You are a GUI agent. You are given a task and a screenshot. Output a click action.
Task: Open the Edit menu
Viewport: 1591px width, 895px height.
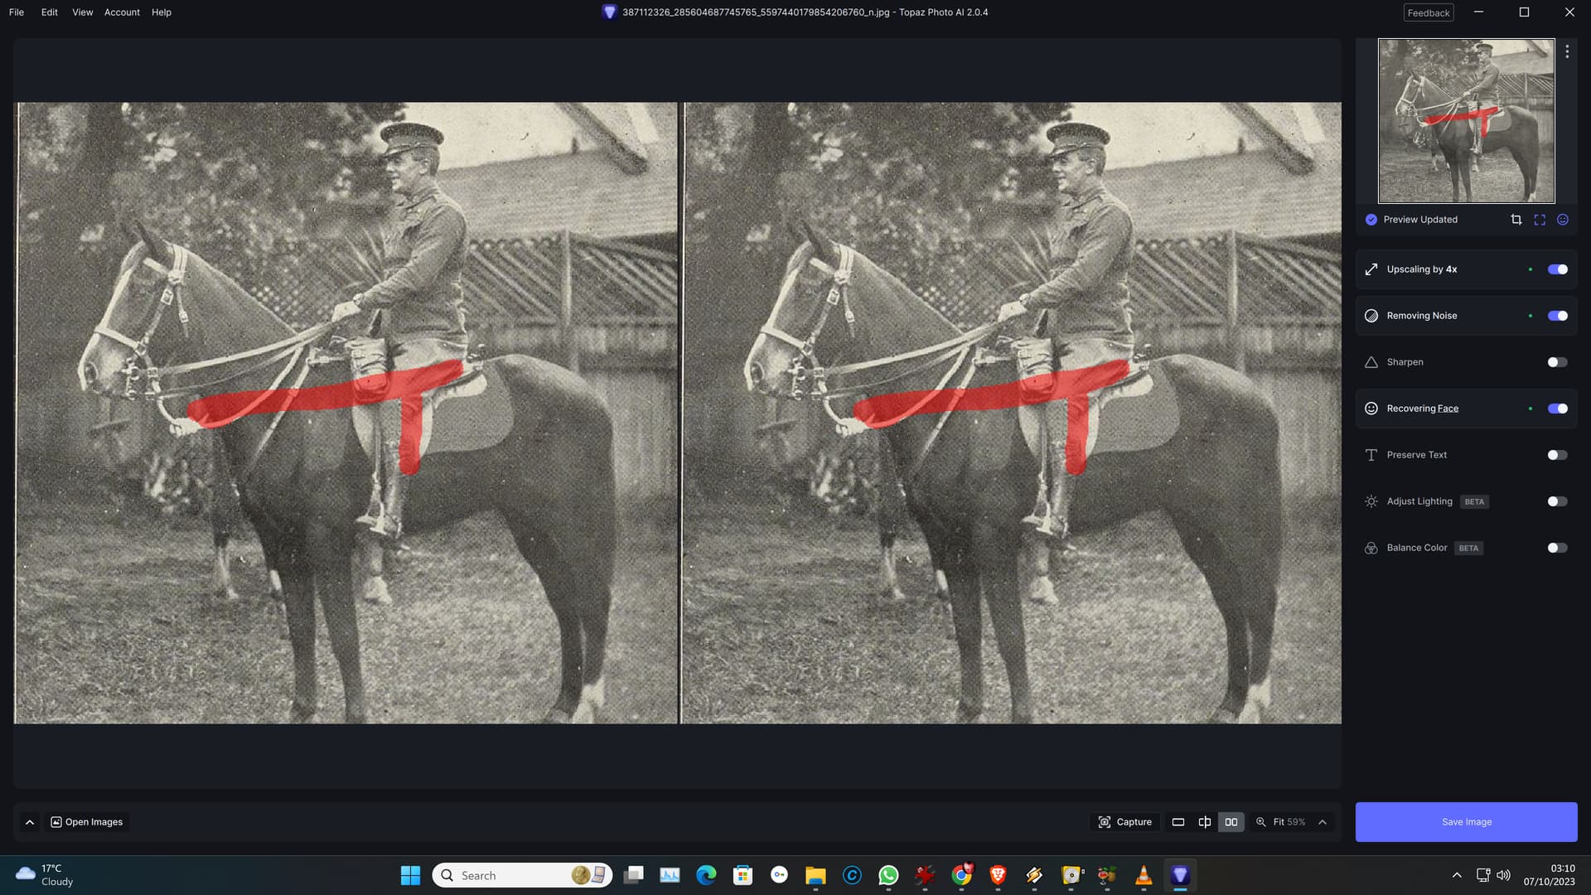pyautogui.click(x=49, y=12)
